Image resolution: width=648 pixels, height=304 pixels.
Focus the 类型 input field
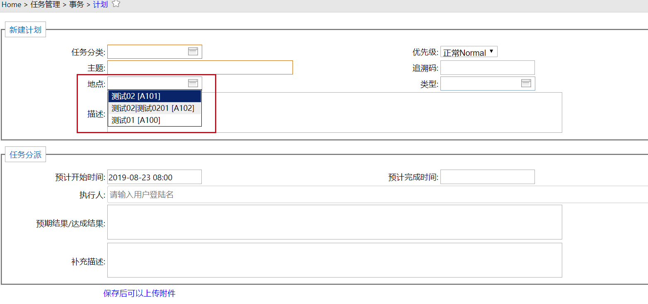[x=488, y=84]
